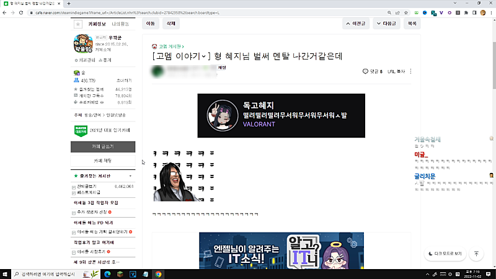Click 카페 채팅 button

click(103, 161)
